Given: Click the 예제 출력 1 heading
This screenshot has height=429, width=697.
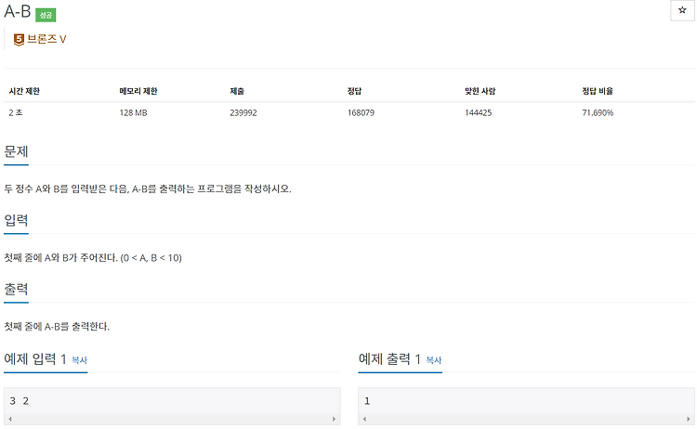Looking at the screenshot, I should 389,358.
